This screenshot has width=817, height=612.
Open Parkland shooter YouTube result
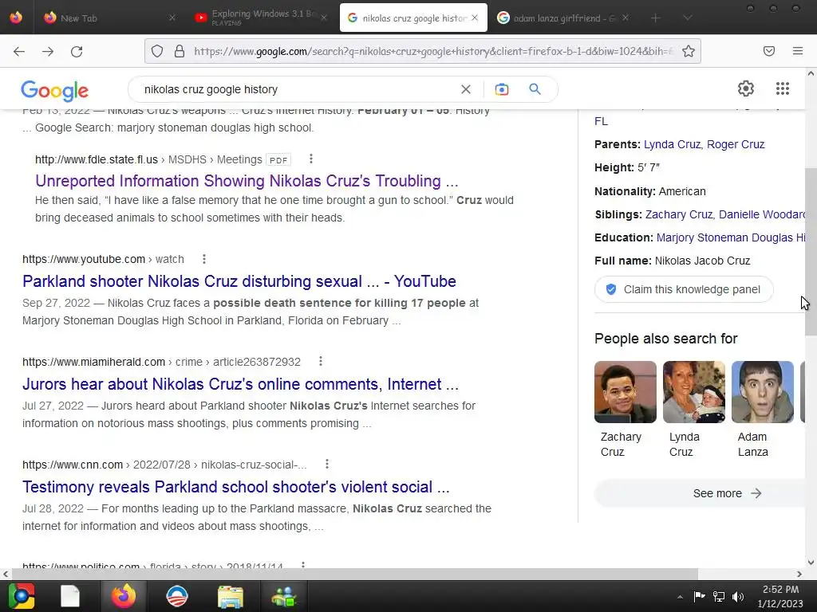(x=239, y=281)
